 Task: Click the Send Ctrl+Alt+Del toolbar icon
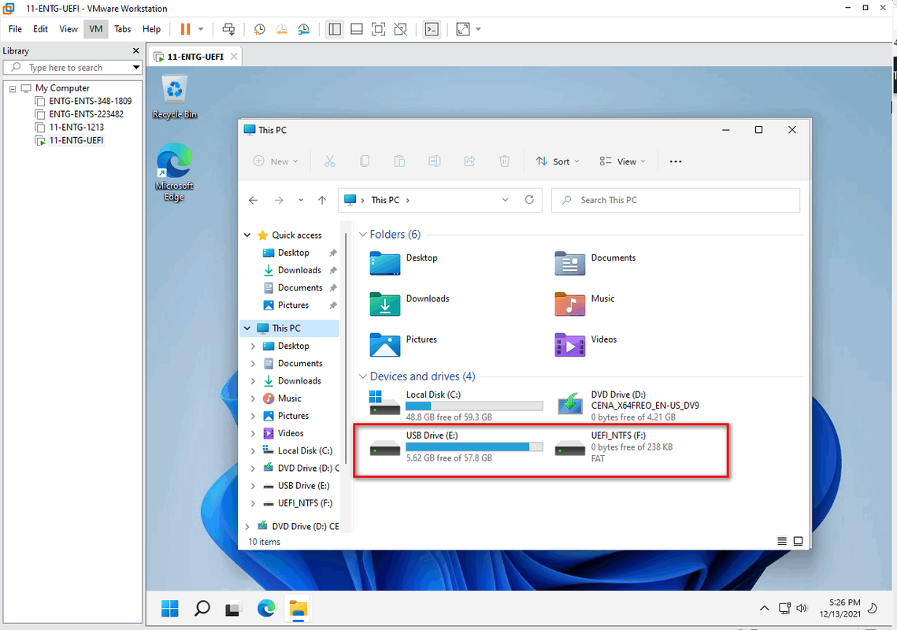click(x=228, y=29)
